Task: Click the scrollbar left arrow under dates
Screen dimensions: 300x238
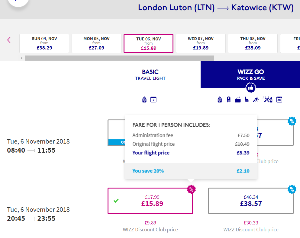Action: (x=22, y=58)
